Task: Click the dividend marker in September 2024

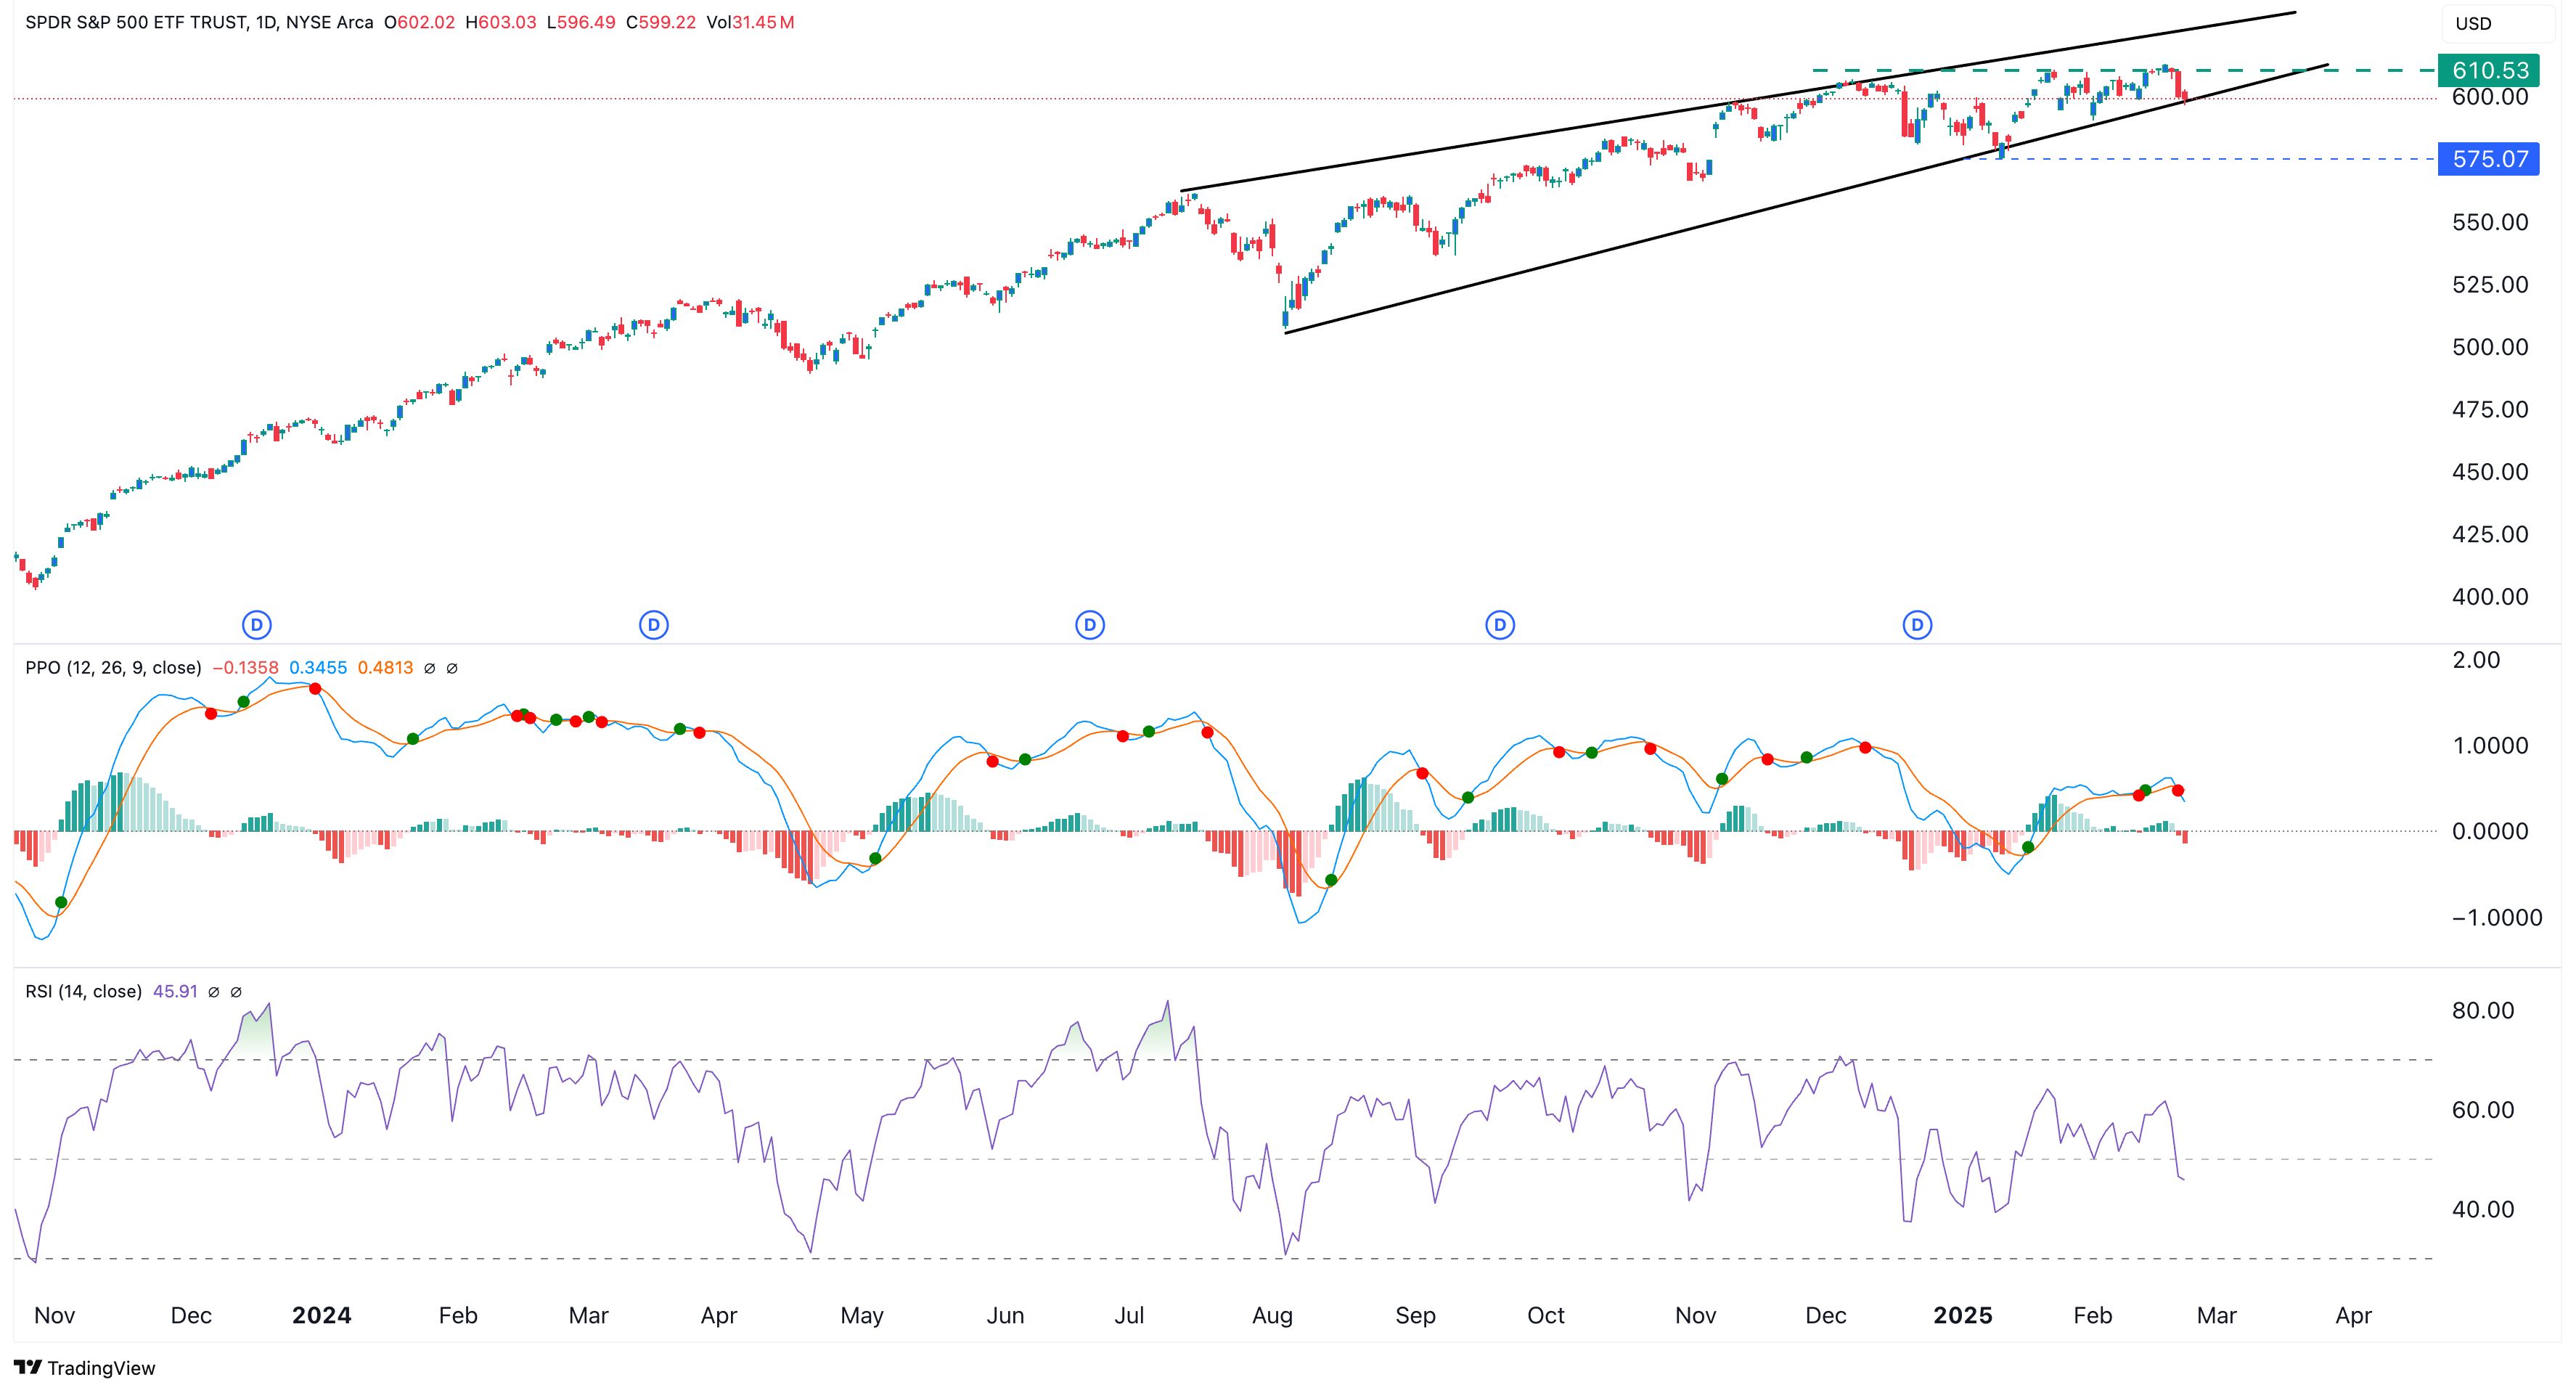Action: pyautogui.click(x=1500, y=625)
